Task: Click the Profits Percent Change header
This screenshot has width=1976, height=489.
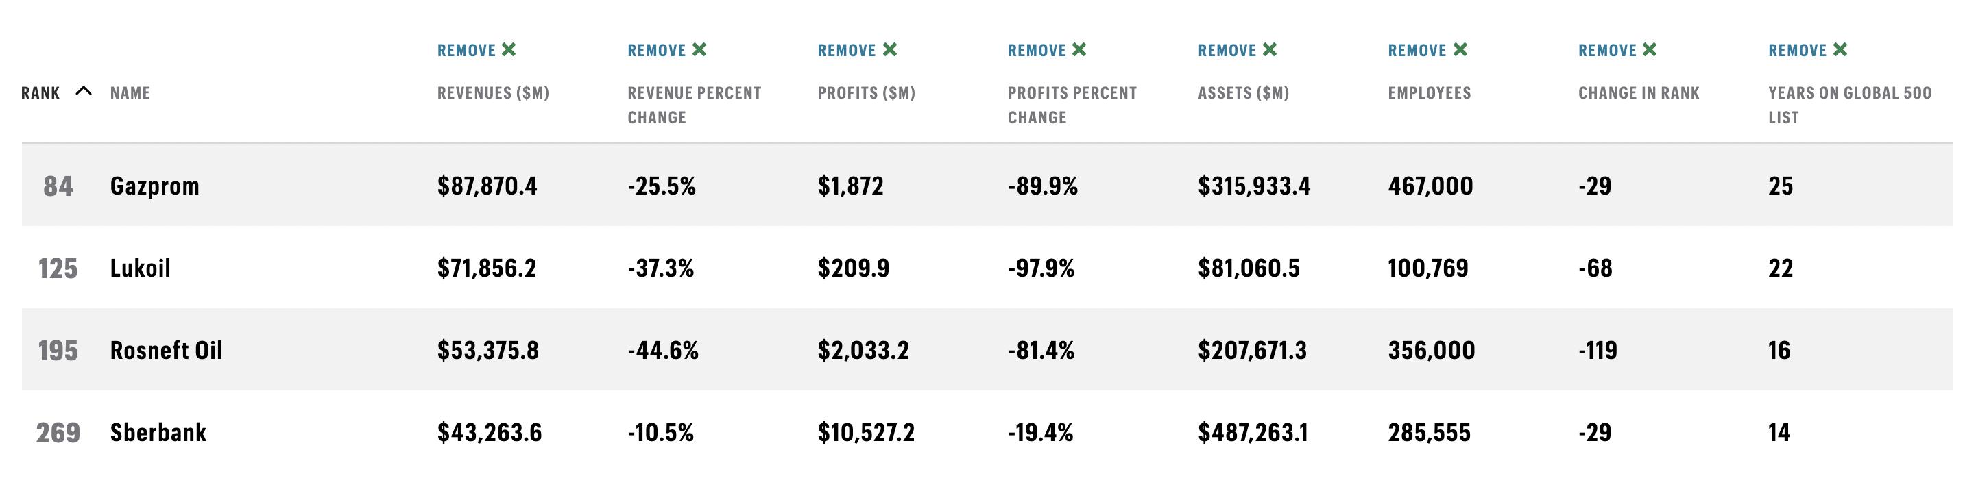Action: click(1072, 105)
